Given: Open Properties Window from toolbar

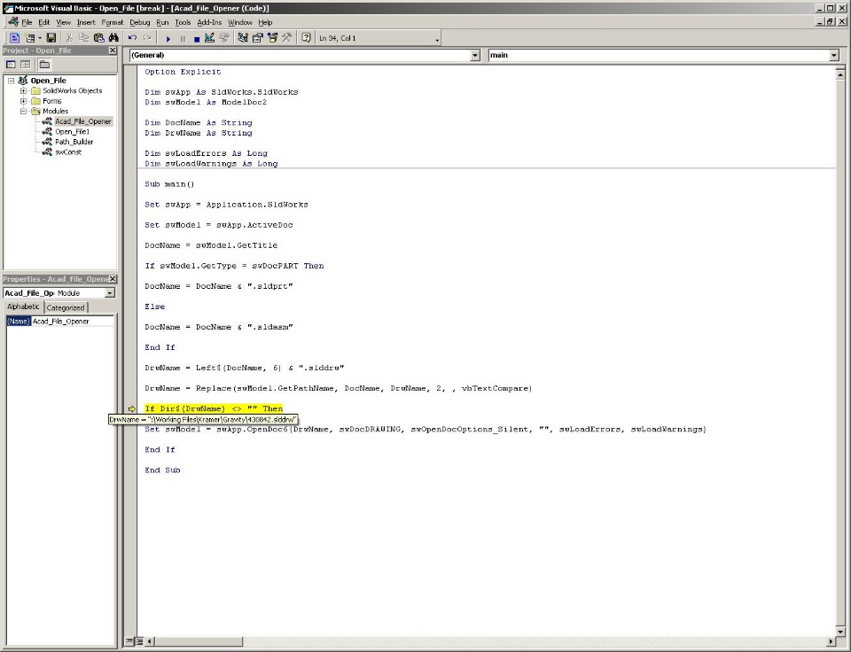Looking at the screenshot, I should (257, 38).
